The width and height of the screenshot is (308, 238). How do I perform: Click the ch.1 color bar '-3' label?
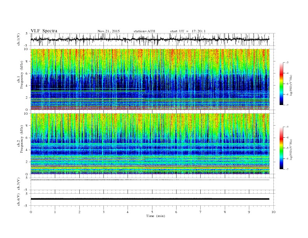[x=287, y=63]
